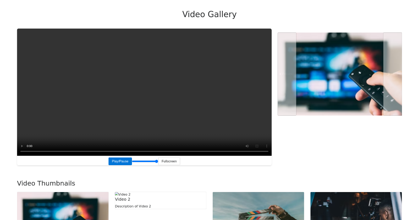This screenshot has width=419, height=220.
Task: Advance to the next carousel slide
Action: [392, 74]
